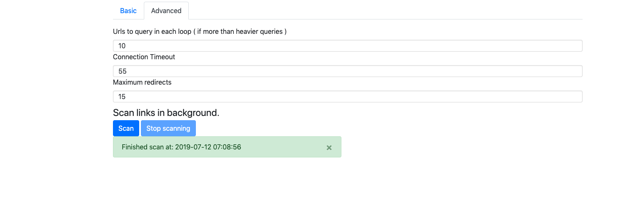
Task: Focus the Maximum redirects input showing 15
Action: [348, 96]
